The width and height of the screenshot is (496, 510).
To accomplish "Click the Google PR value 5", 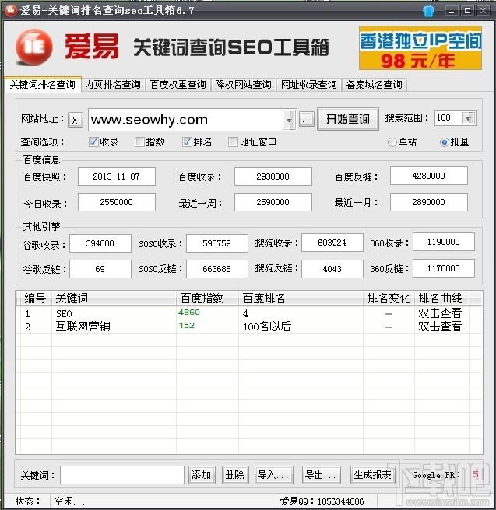I will click(476, 474).
